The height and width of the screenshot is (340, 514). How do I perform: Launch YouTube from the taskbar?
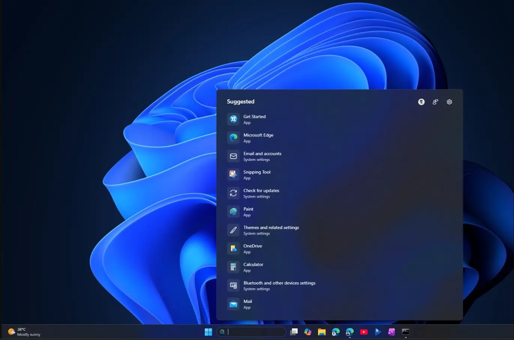click(x=364, y=332)
